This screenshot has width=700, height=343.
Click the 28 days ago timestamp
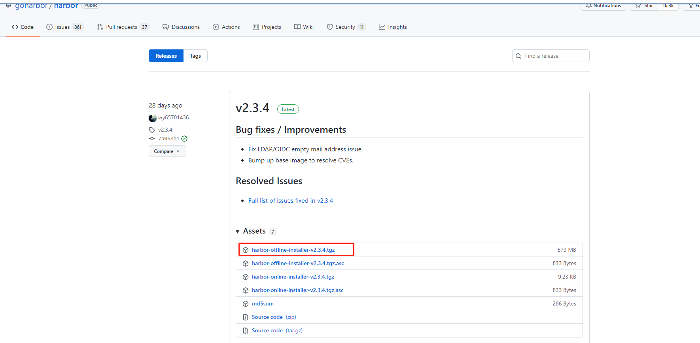[165, 106]
